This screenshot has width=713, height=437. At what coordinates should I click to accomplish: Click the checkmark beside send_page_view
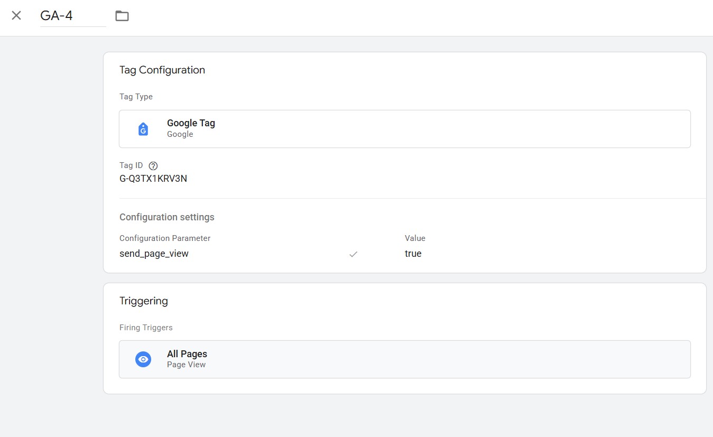point(354,254)
